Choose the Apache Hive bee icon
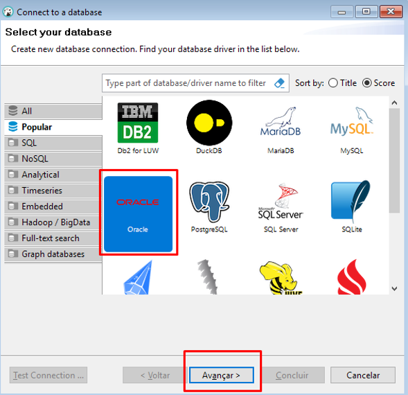Viewport: 408px width, 395px height. click(281, 278)
